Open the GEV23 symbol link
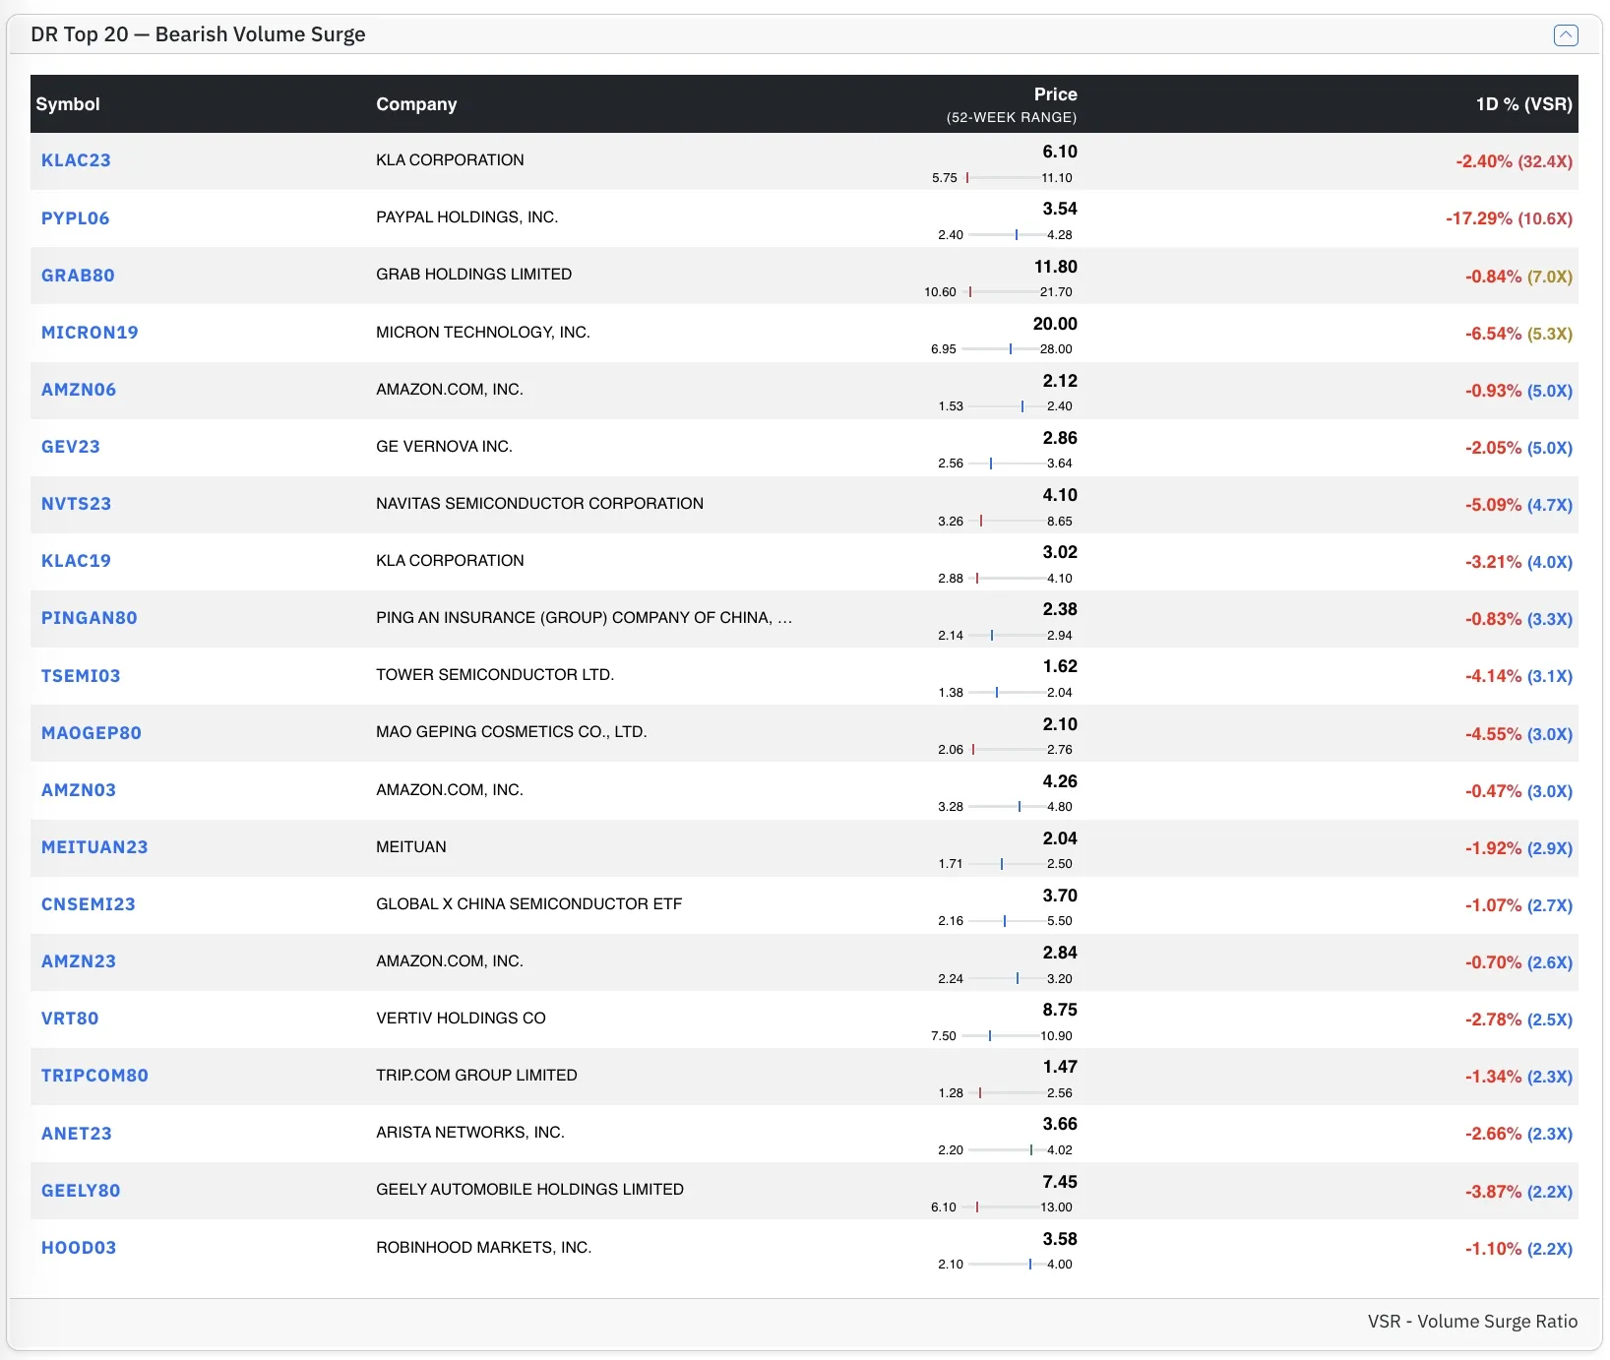The height and width of the screenshot is (1360, 1610). click(71, 447)
